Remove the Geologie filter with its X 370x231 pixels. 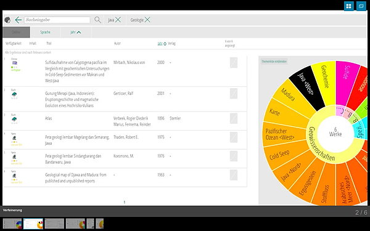pyautogui.click(x=147, y=20)
